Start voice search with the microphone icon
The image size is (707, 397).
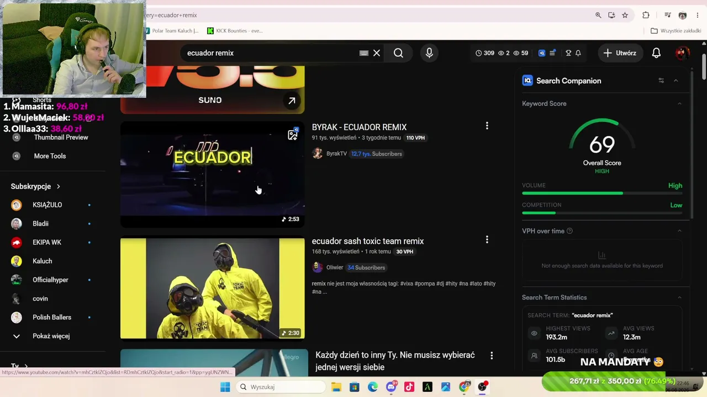point(429,53)
